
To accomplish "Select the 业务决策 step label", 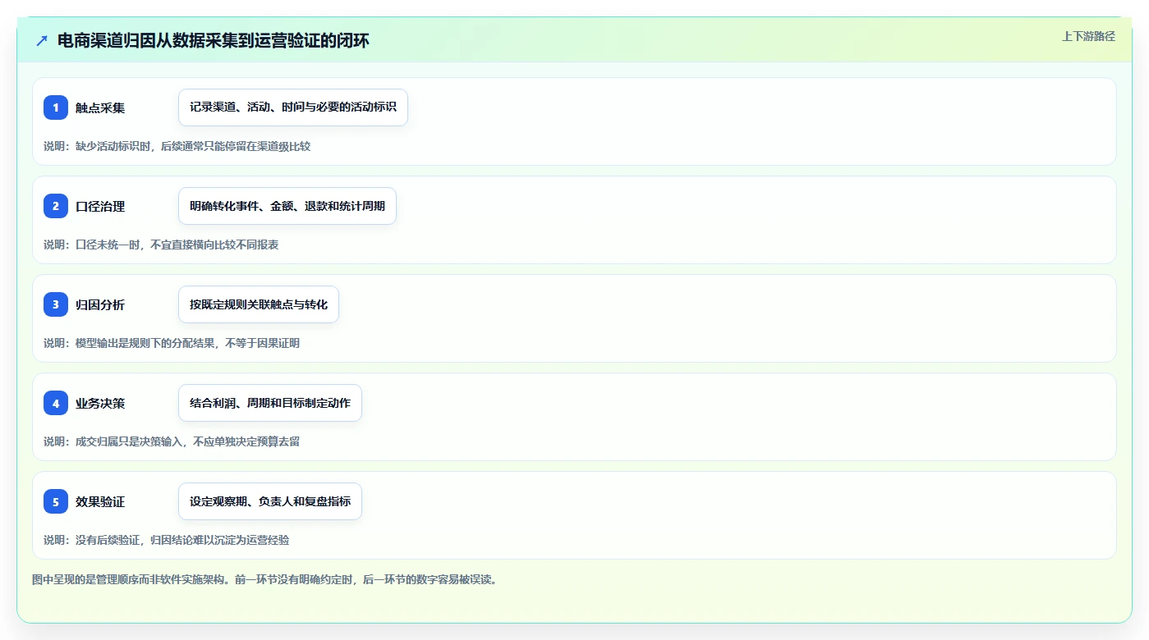I will [100, 403].
